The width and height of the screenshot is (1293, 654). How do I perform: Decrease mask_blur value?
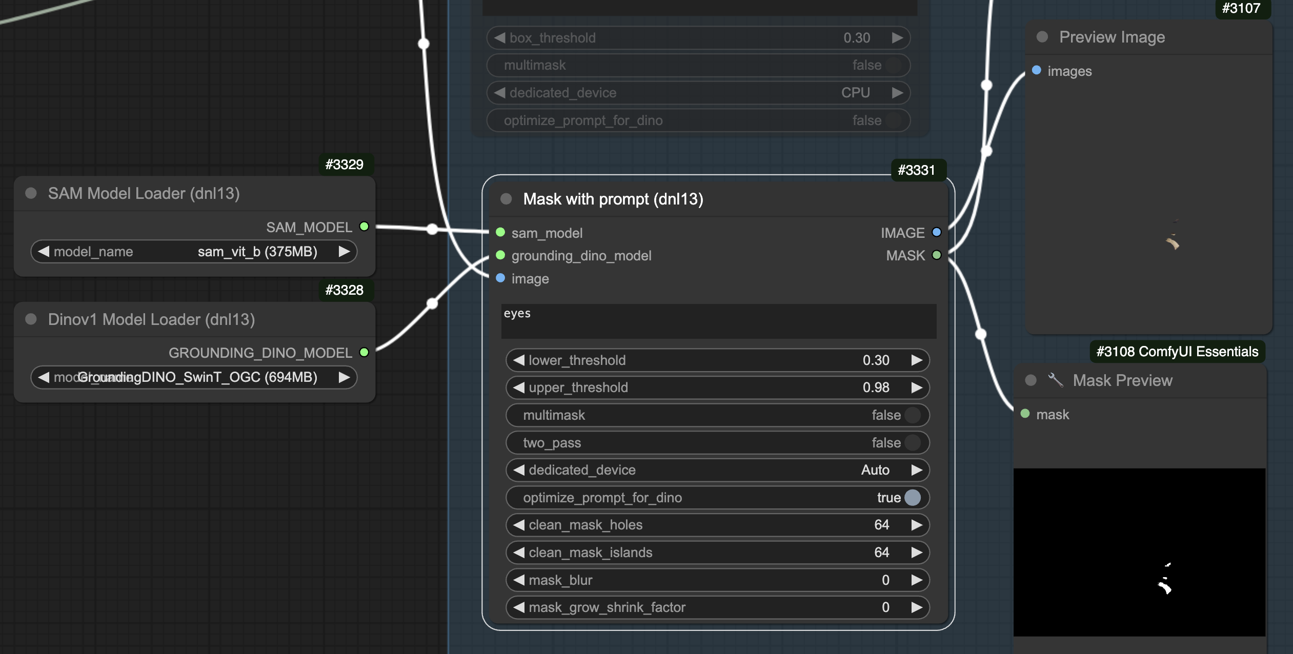519,580
